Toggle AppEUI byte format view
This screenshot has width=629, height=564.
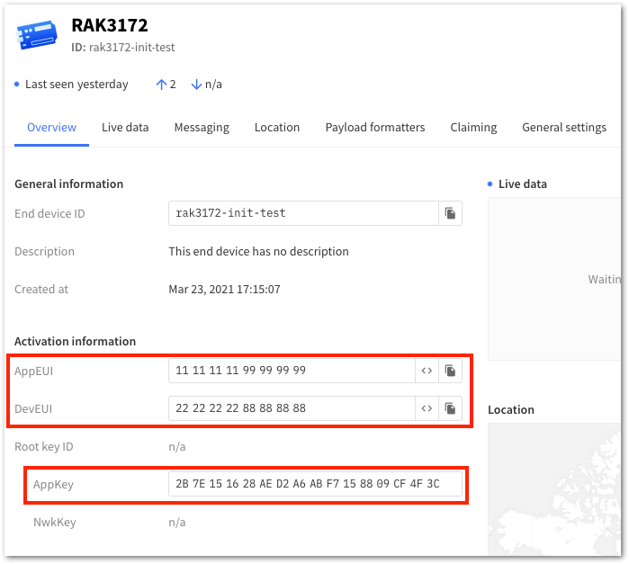point(427,371)
